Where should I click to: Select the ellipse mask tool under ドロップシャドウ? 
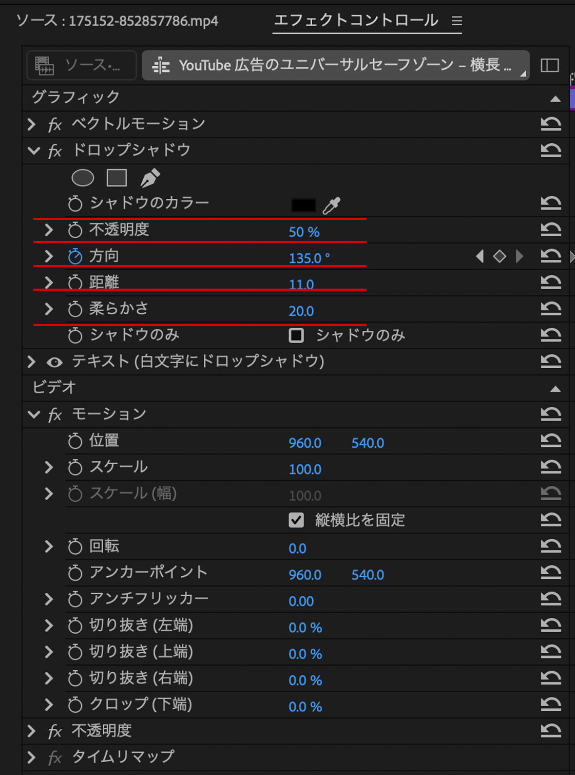(83, 178)
